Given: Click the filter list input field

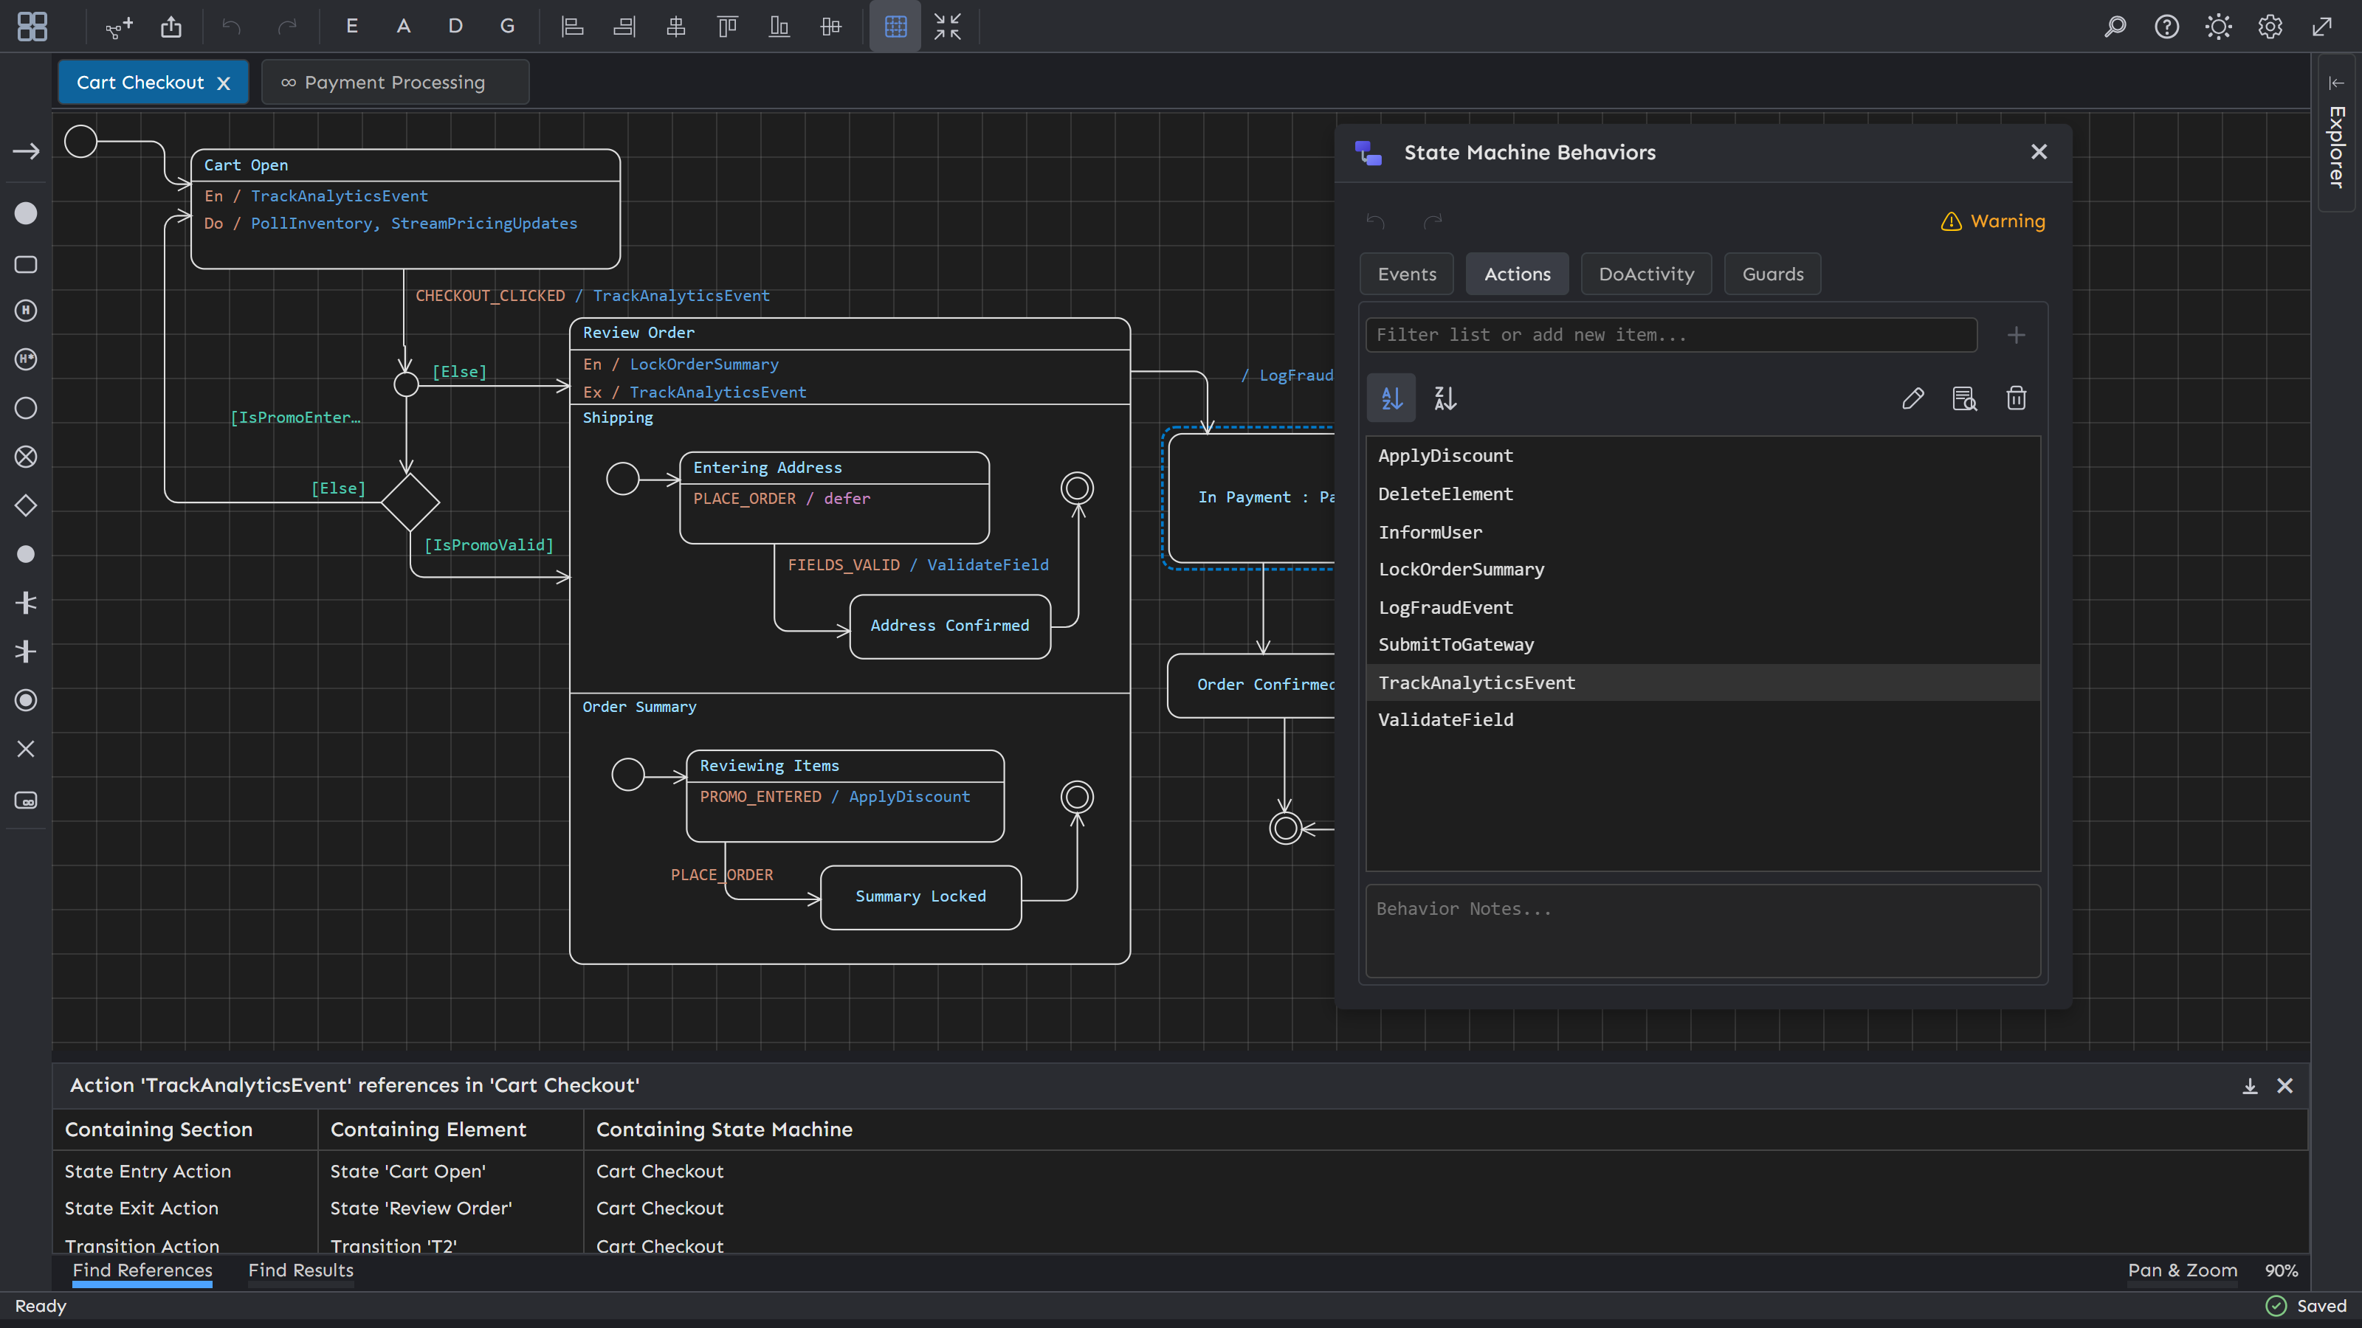Looking at the screenshot, I should [1670, 334].
